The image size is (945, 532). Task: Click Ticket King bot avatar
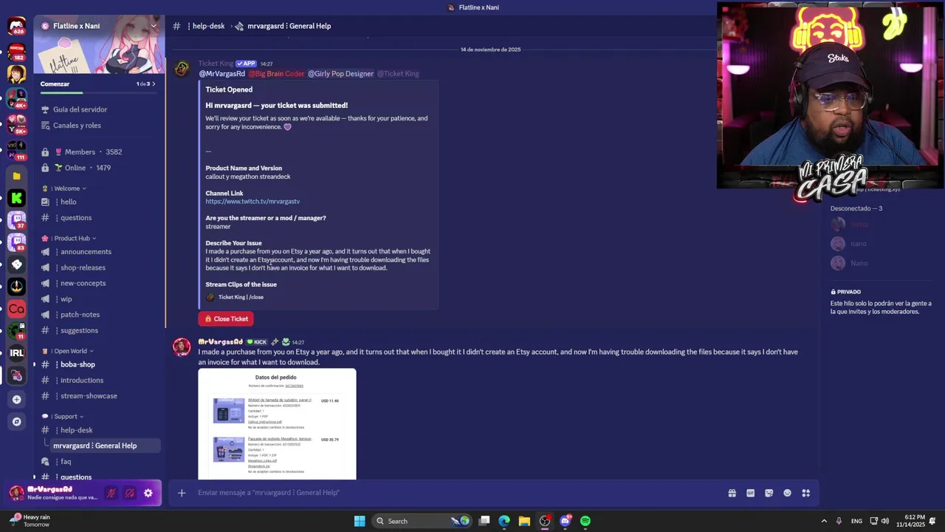(x=182, y=69)
